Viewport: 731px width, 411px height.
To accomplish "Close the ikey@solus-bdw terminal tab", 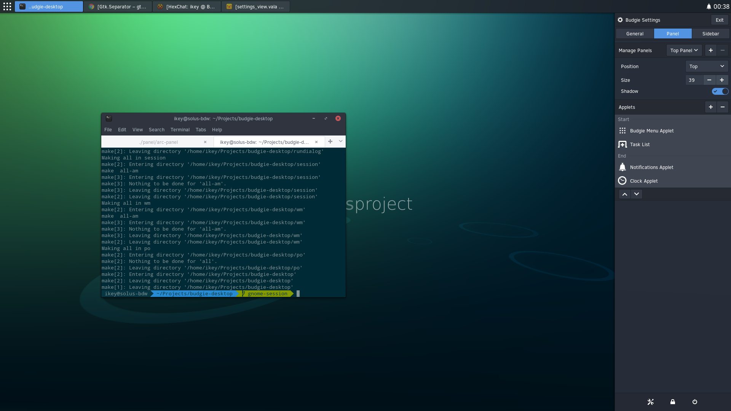I will click(x=316, y=142).
